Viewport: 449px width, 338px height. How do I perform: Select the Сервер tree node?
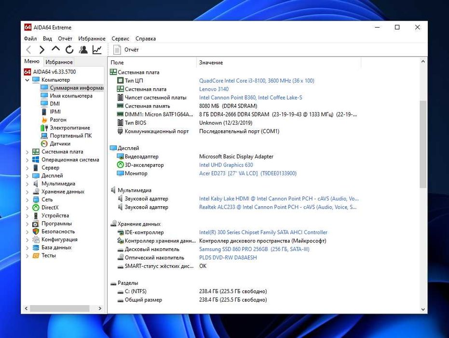46,168
